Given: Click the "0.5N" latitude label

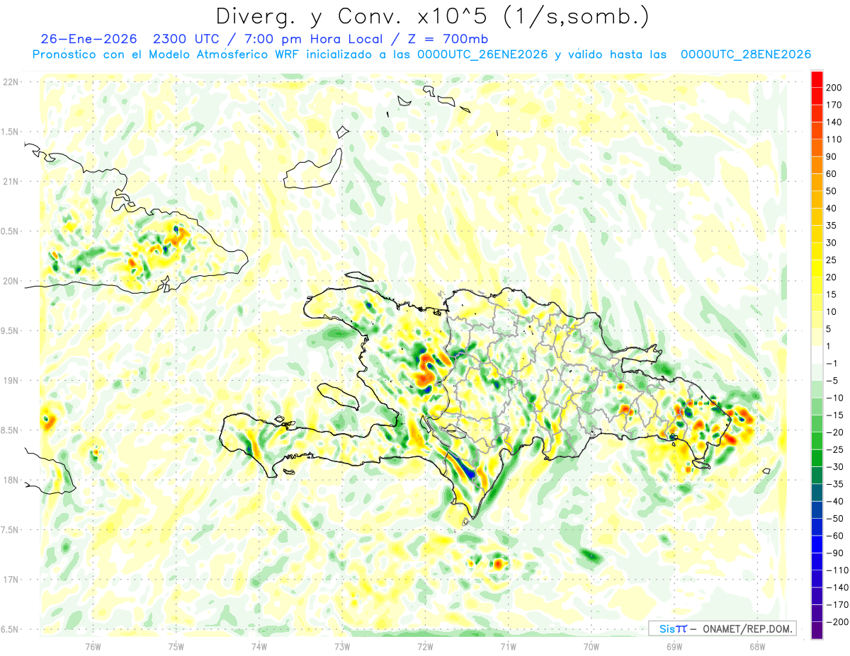Looking at the screenshot, I should tap(11, 231).
